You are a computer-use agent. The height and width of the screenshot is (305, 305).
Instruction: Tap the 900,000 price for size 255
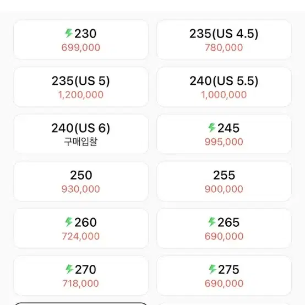(224, 189)
